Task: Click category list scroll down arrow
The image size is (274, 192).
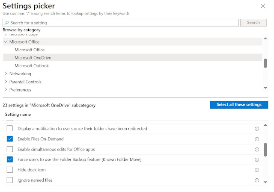Action: pos(265,88)
